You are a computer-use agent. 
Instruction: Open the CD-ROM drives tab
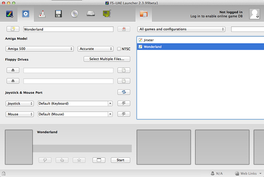pyautogui.click(x=75, y=14)
